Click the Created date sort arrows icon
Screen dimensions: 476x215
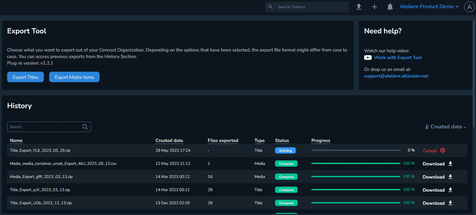pyautogui.click(x=427, y=127)
